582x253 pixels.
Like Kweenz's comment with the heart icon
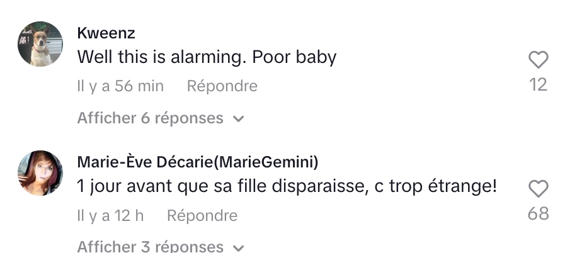538,59
